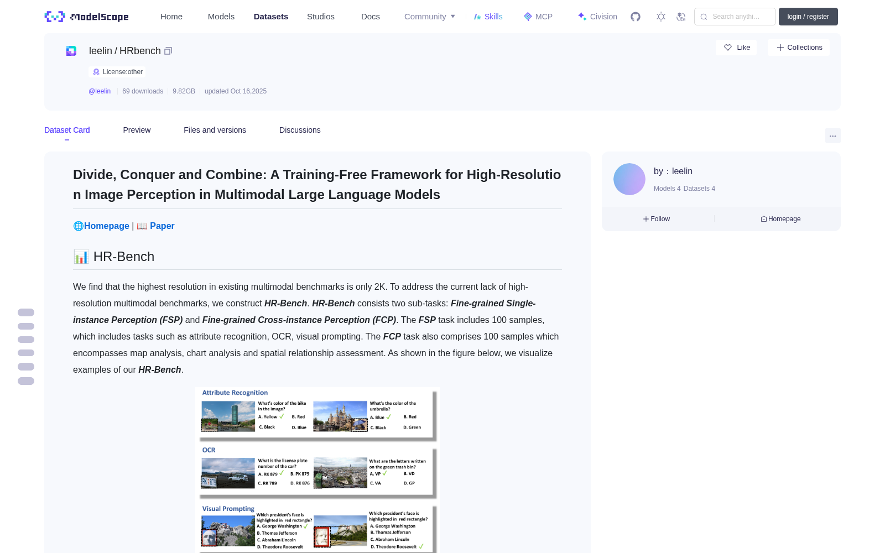Switch to the Preview tab
The width and height of the screenshot is (885, 553).
point(137,130)
